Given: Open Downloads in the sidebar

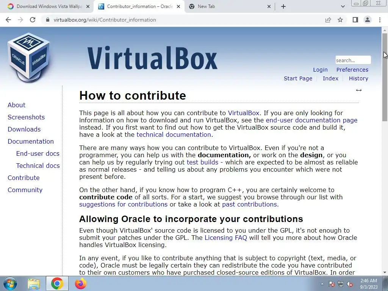Looking at the screenshot, I should pos(24,129).
